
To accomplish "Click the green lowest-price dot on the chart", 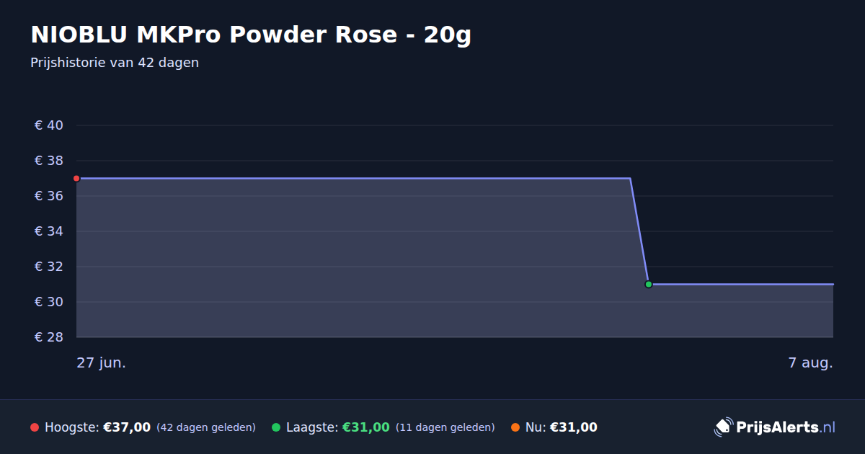I will (x=648, y=284).
